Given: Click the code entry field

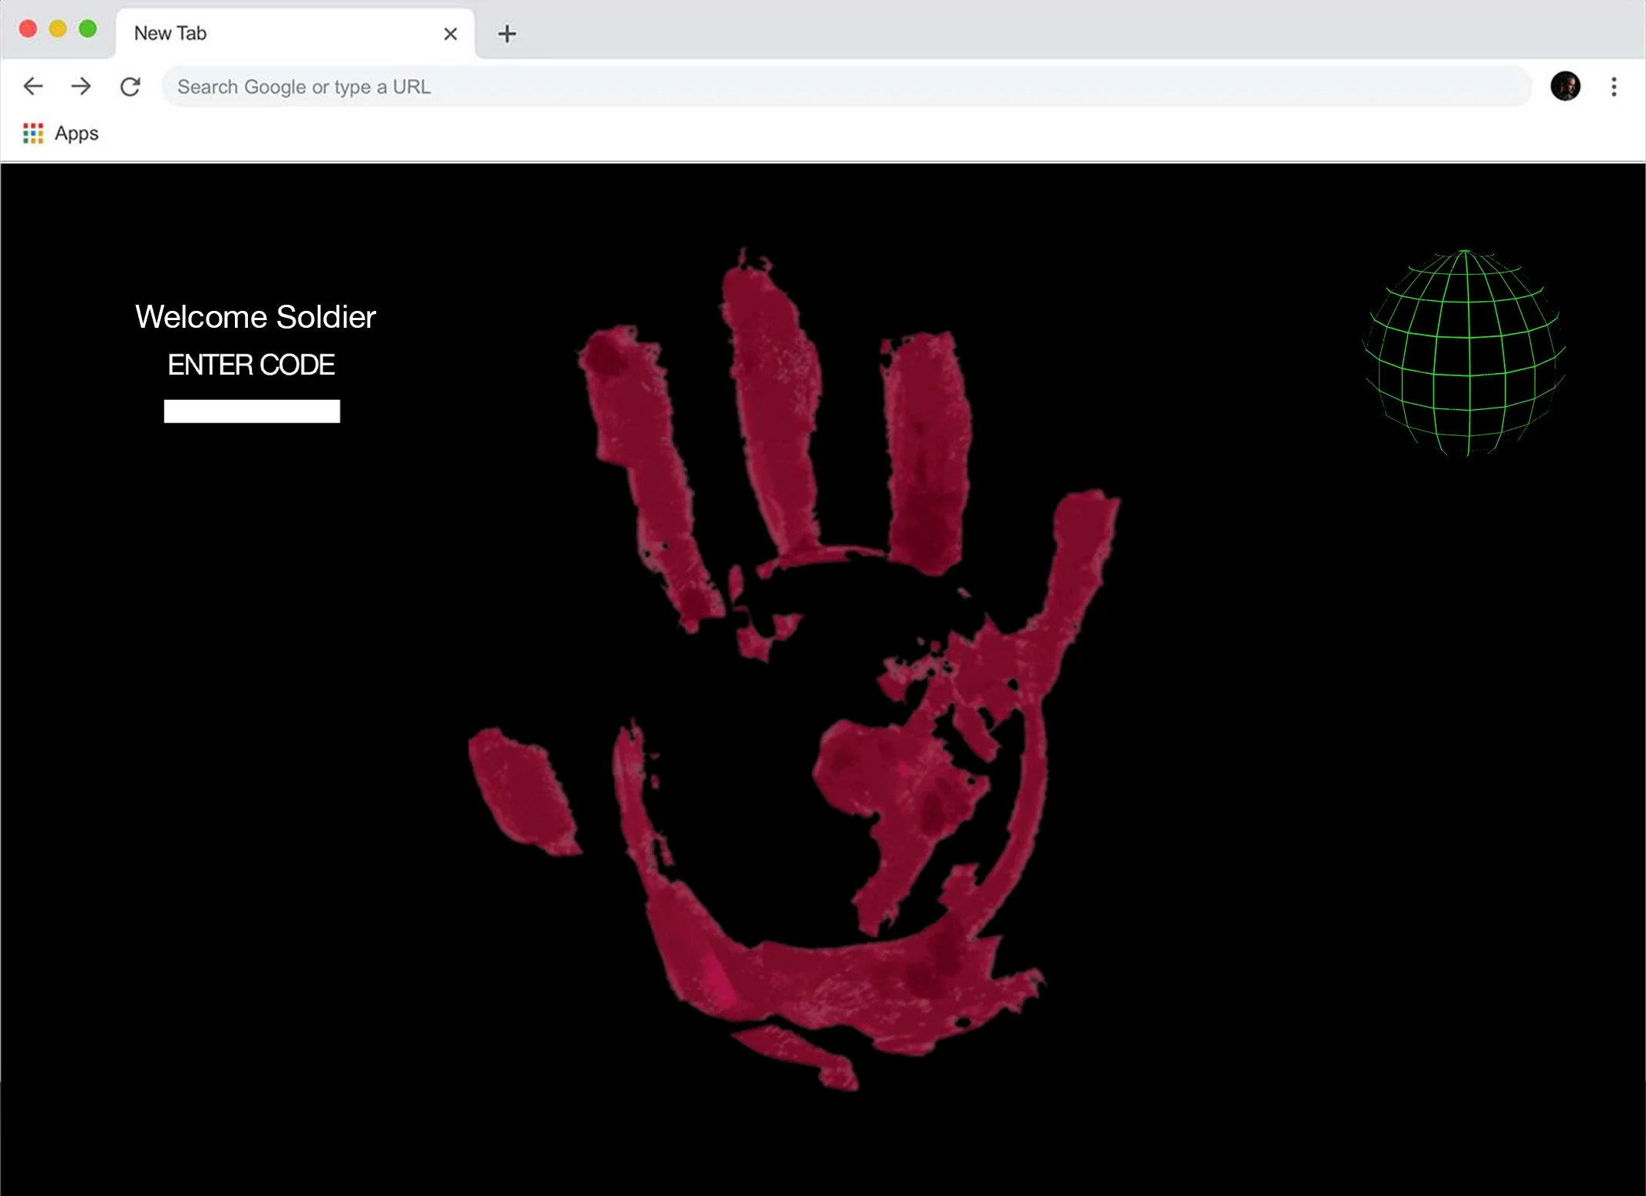Looking at the screenshot, I should coord(252,411).
